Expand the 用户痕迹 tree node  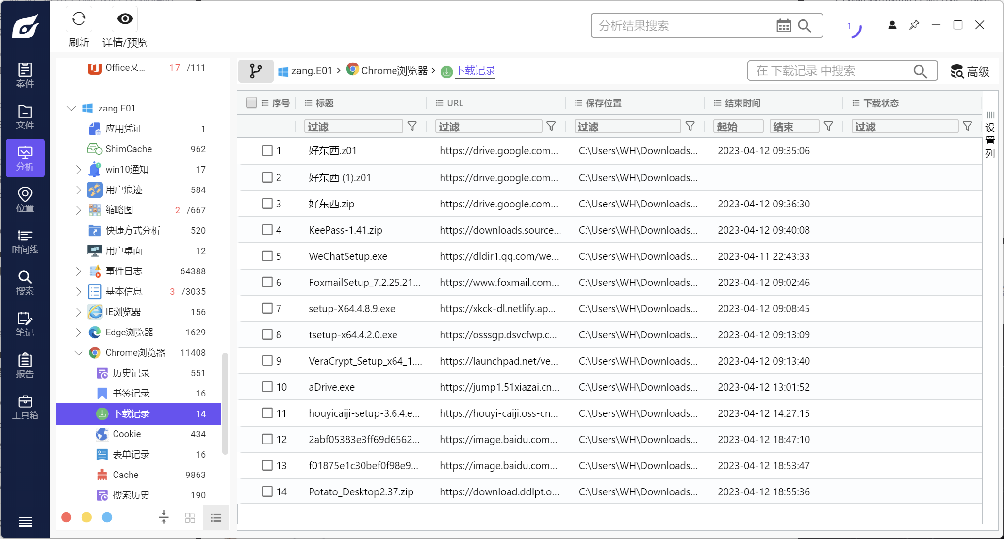point(78,190)
